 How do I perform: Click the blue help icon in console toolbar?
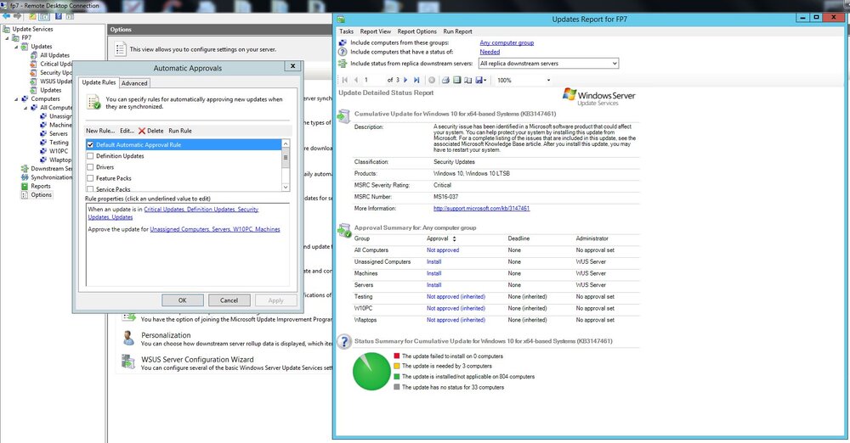tap(59, 16)
